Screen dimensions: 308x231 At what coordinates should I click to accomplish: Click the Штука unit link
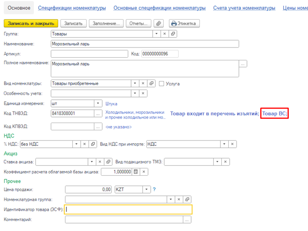112,104
